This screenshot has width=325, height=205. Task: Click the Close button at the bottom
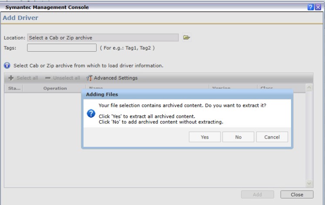click(297, 195)
